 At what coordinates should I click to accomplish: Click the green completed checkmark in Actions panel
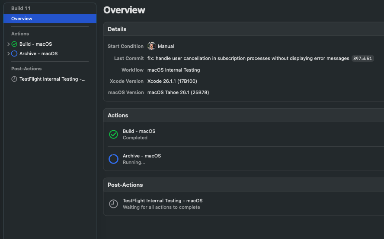(x=113, y=135)
